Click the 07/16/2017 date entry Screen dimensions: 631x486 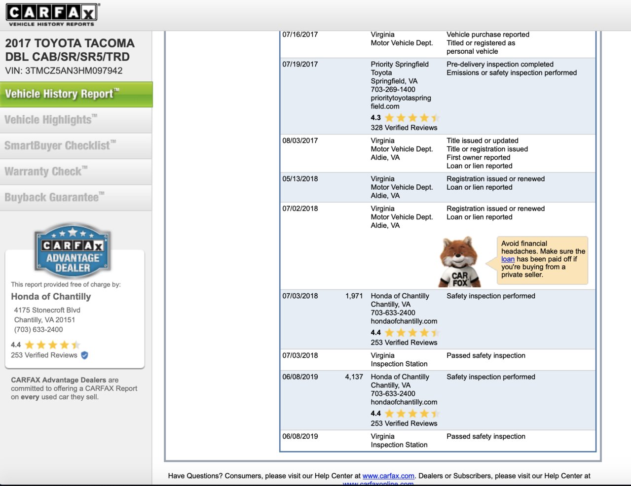point(300,35)
